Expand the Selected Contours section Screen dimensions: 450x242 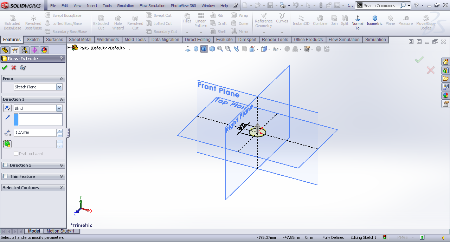[62, 188]
